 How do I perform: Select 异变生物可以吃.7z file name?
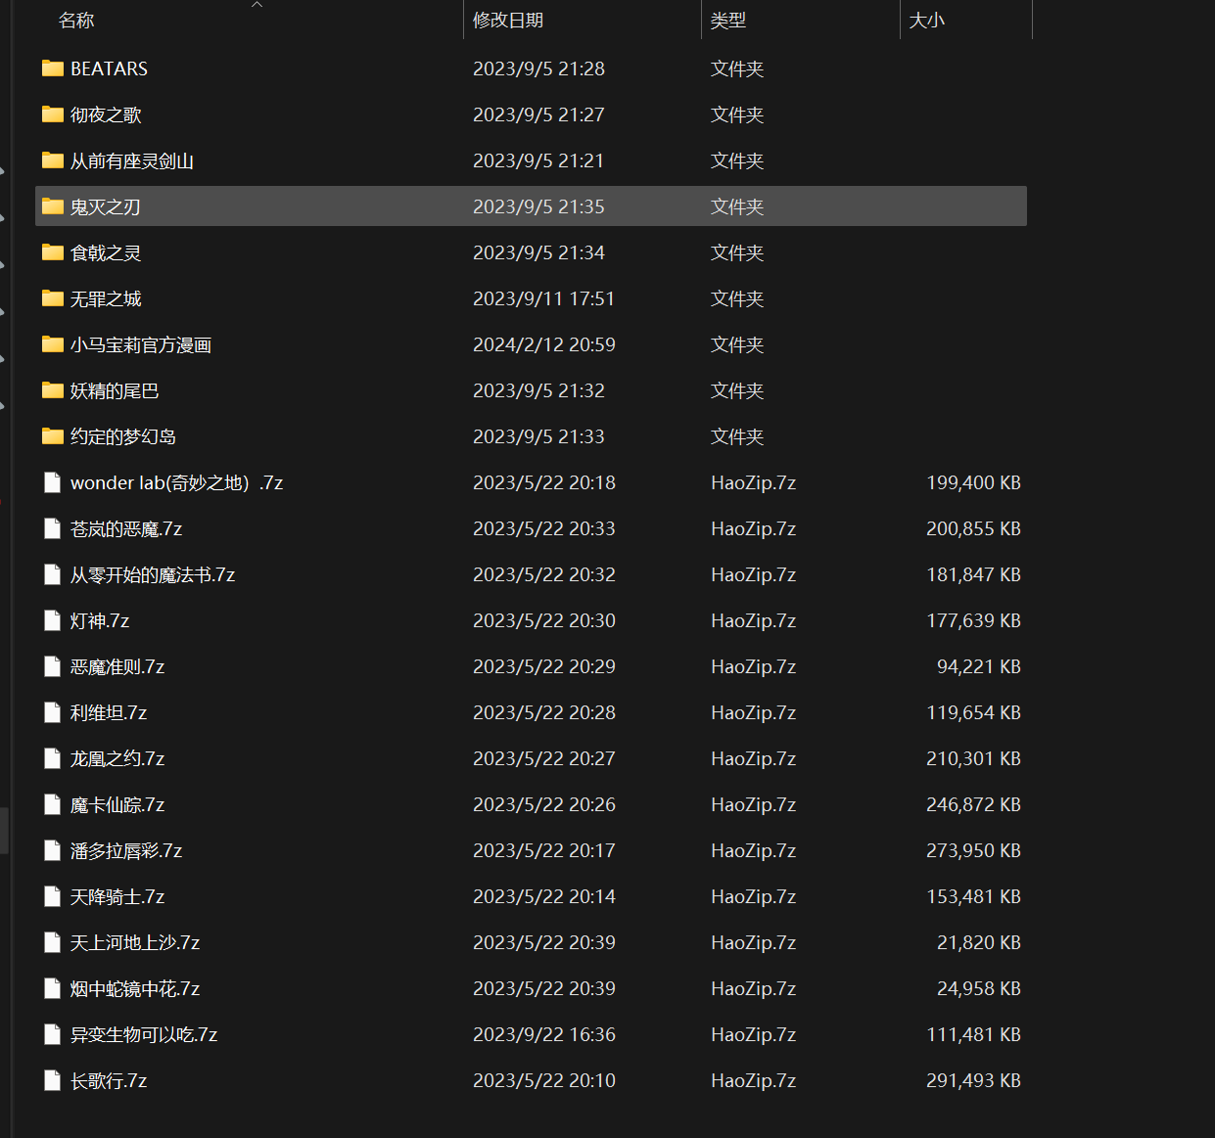tap(144, 1034)
